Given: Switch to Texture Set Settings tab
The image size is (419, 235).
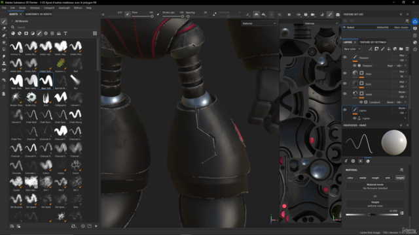Looking at the screenshot, I should [373, 42].
